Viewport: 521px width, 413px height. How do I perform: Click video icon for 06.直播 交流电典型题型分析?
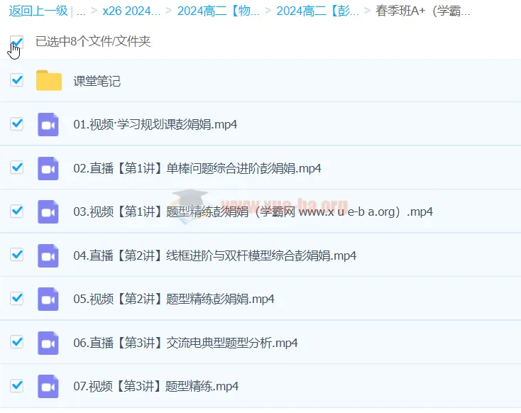point(48,343)
